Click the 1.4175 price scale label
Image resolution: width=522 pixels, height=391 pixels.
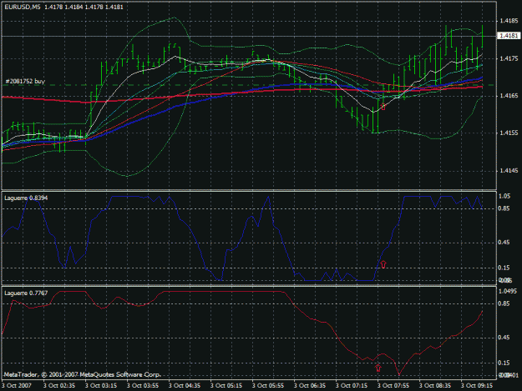509,58
